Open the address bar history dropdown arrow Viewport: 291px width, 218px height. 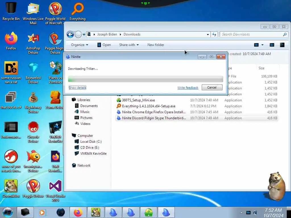pos(208,34)
